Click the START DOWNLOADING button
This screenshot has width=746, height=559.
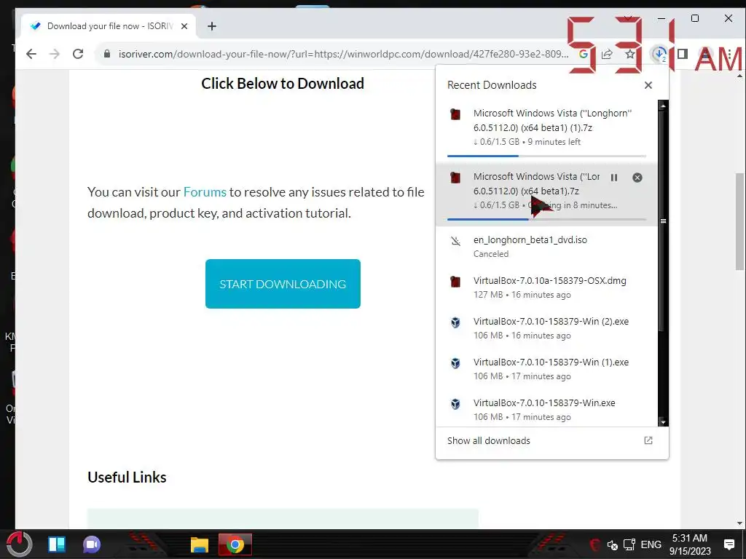[x=283, y=284]
